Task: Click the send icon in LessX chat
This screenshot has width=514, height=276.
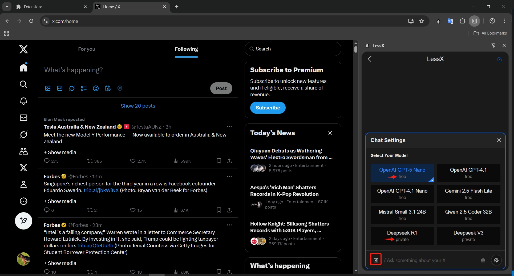Action: pyautogui.click(x=496, y=260)
